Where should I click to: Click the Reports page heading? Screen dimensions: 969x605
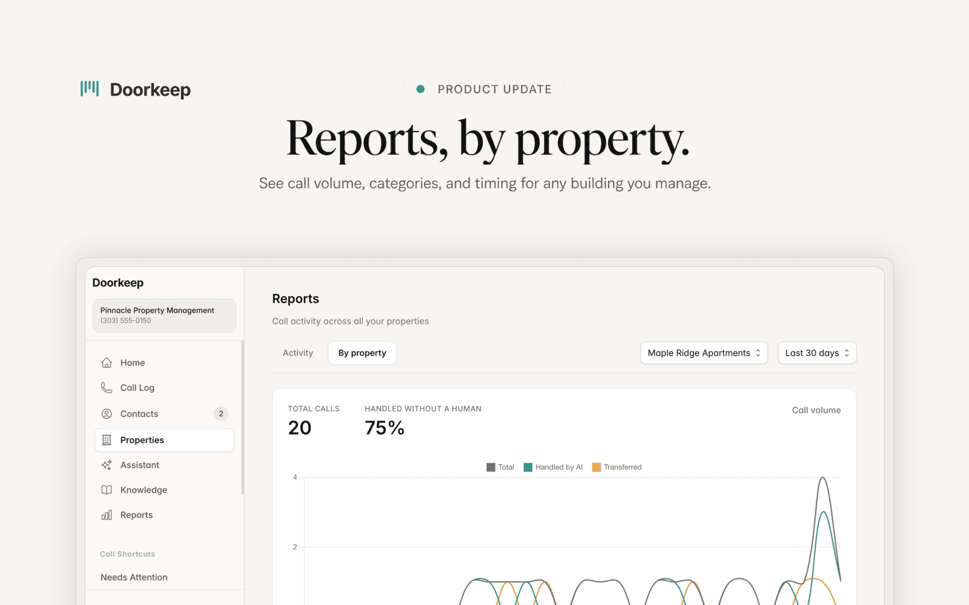pyautogui.click(x=296, y=299)
